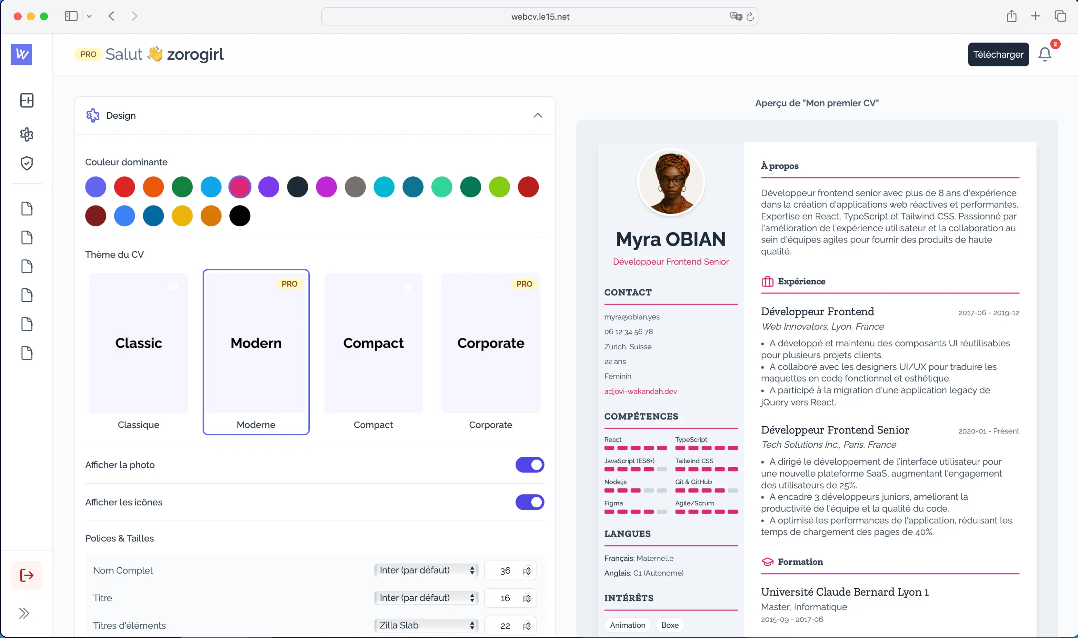The height and width of the screenshot is (638, 1078).
Task: Disable the 'Afficher la photo' toggle
Action: click(x=530, y=465)
